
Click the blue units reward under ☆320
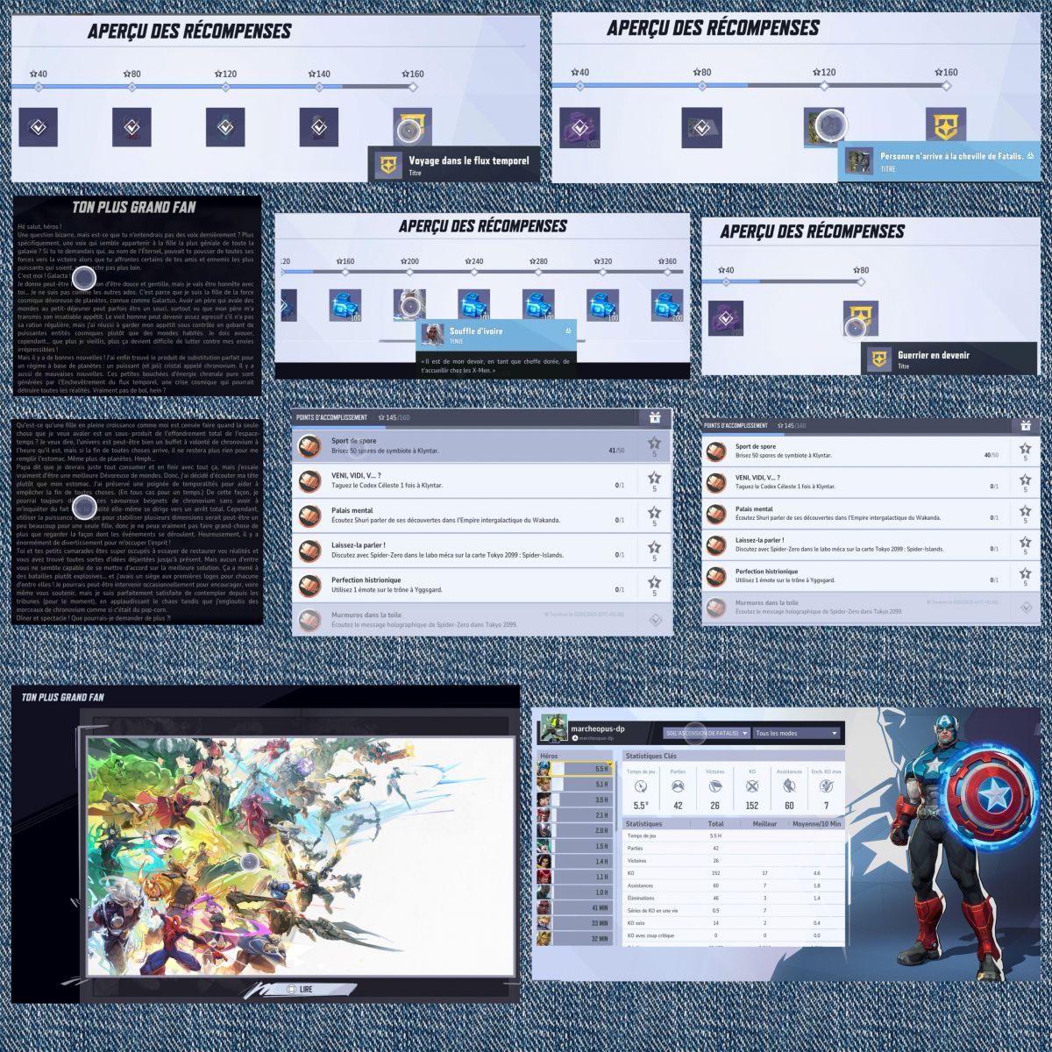pos(603,306)
